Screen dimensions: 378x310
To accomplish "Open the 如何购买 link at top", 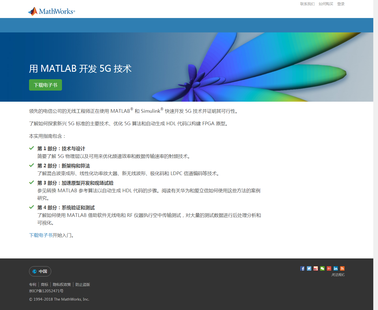I will click(326, 4).
